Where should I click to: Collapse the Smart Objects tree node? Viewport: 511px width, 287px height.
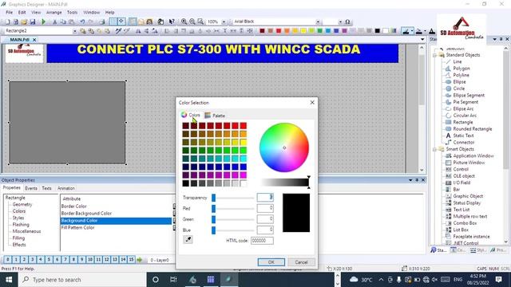pyautogui.click(x=434, y=149)
